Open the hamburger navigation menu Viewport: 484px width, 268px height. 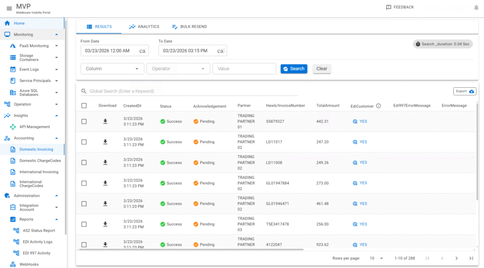click(9, 8)
